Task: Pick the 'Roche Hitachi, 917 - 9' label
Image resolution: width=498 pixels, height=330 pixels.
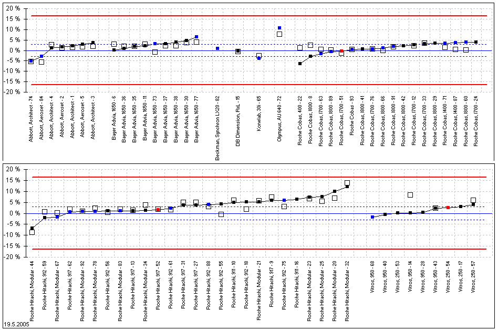Action: tap(272, 284)
